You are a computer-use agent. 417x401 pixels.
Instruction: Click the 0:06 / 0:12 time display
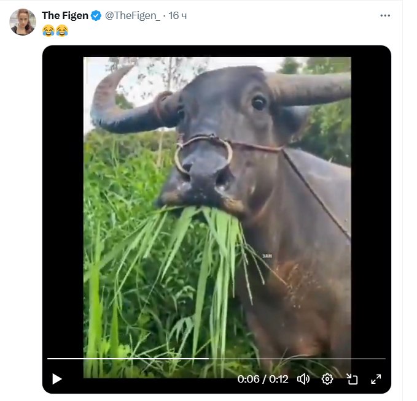263,379
